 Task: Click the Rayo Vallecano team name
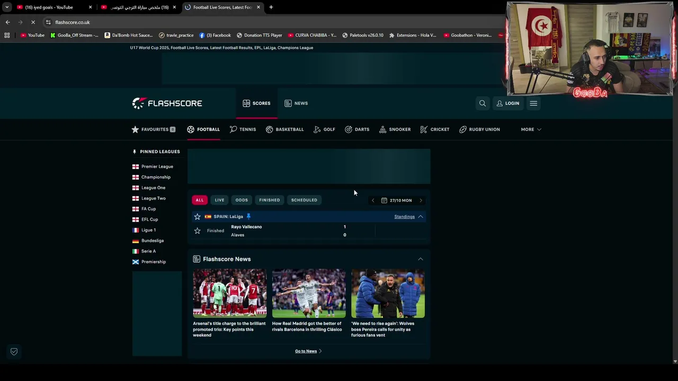(246, 226)
